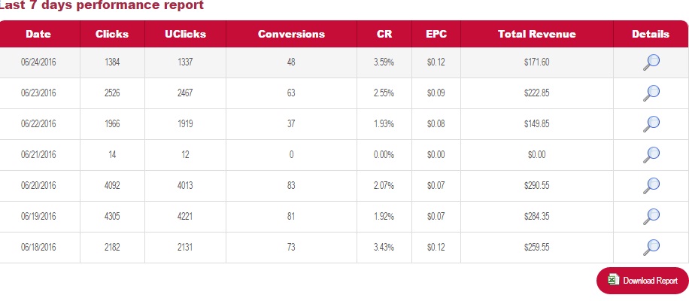Click the Details column header
Screen dimensions: 689x301
(651, 34)
